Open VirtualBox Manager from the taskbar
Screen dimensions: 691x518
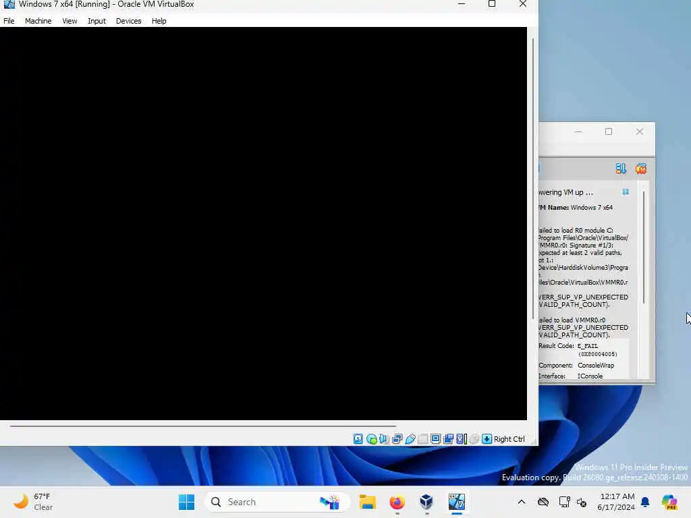click(426, 502)
